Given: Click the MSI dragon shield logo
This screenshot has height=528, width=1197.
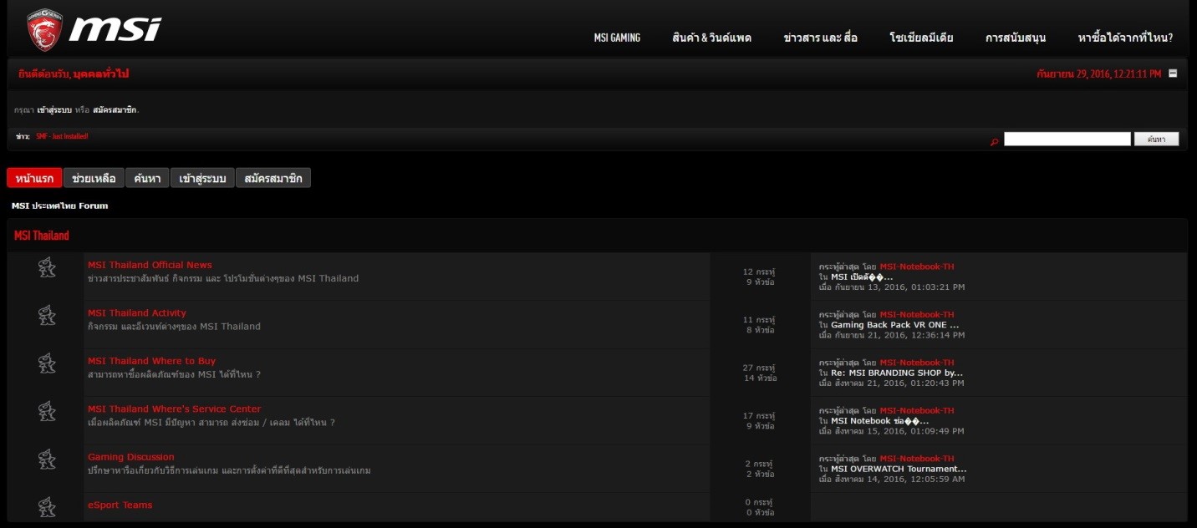Looking at the screenshot, I should [x=44, y=30].
